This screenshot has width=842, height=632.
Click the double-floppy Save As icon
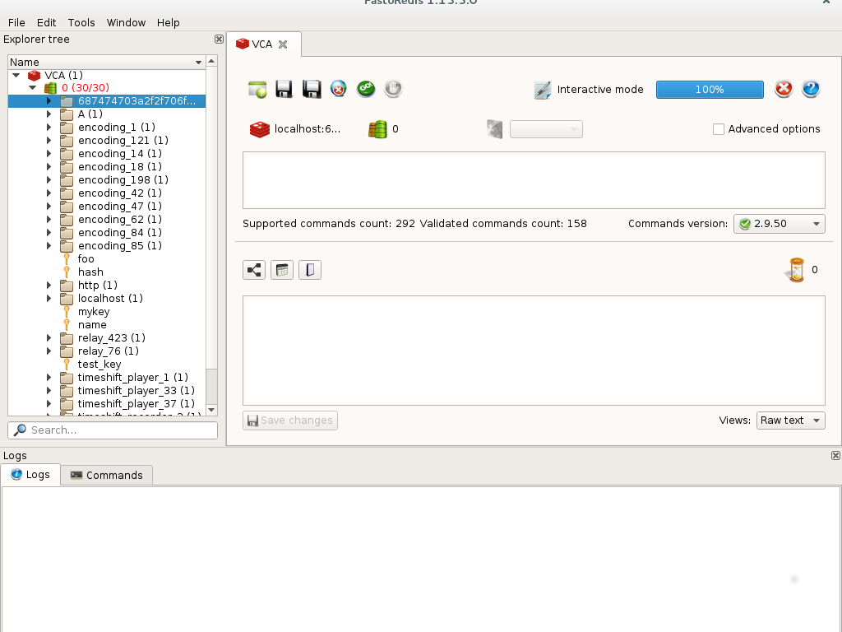pyautogui.click(x=312, y=89)
